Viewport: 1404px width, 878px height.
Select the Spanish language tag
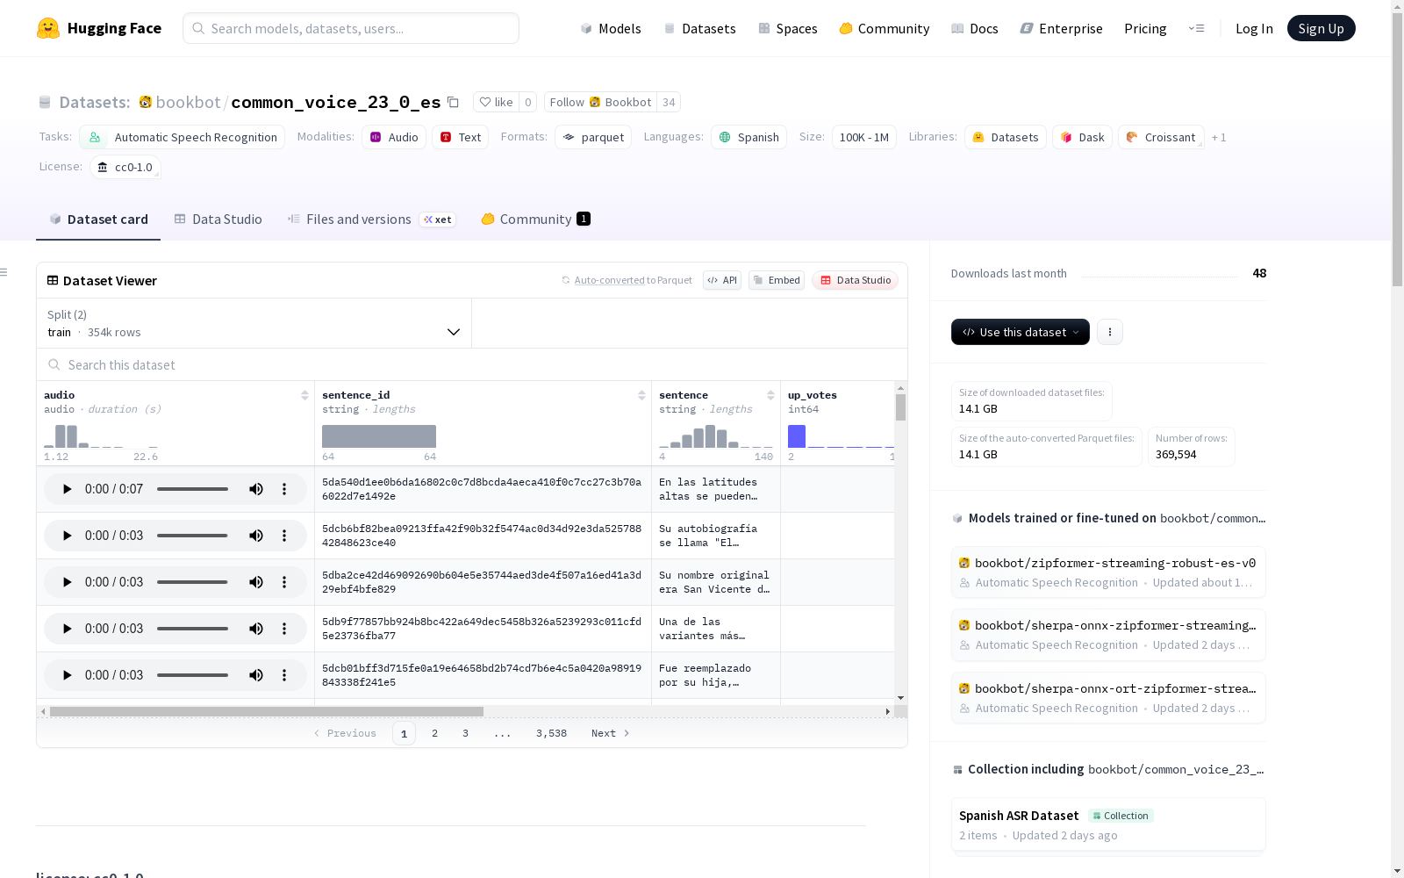pyautogui.click(x=749, y=137)
